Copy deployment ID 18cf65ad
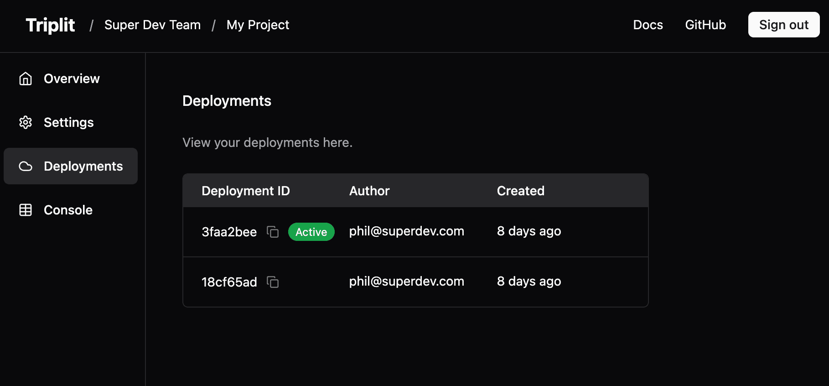The height and width of the screenshot is (386, 829). point(273,282)
